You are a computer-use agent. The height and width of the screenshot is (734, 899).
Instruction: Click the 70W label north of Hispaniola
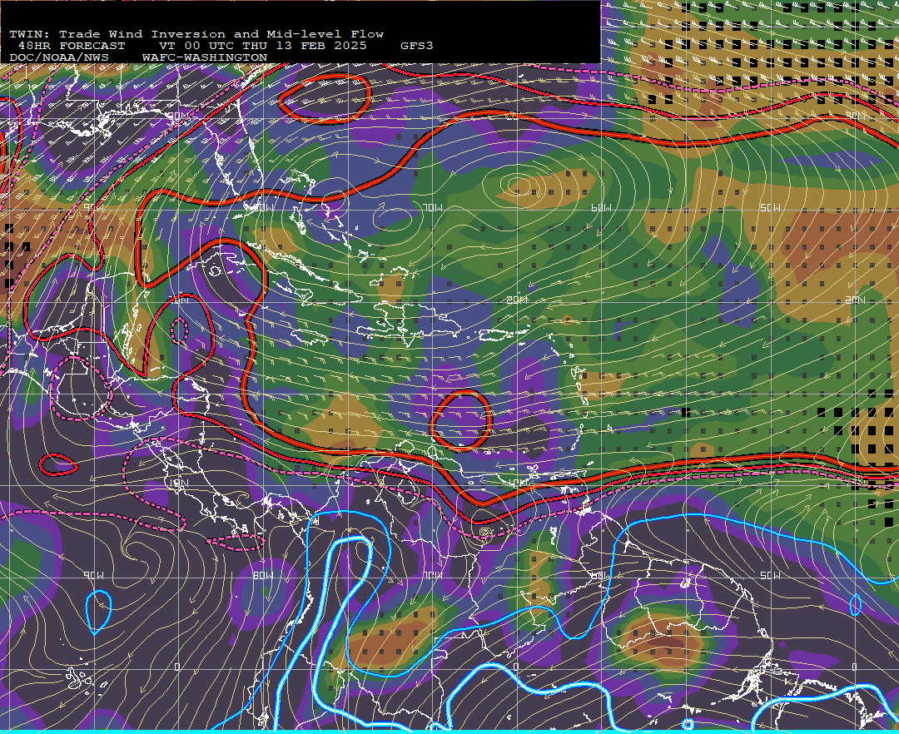pyautogui.click(x=432, y=207)
